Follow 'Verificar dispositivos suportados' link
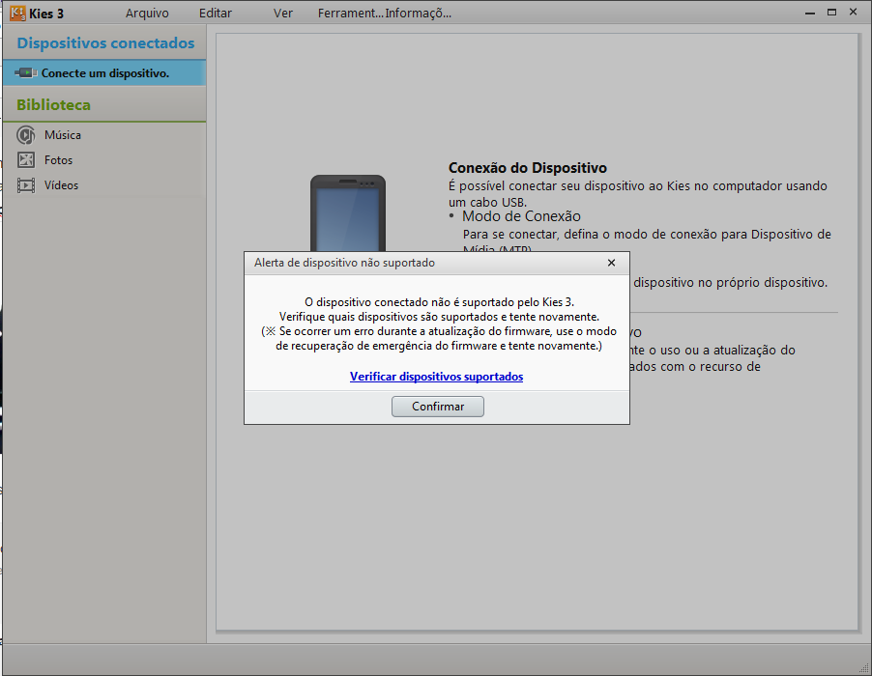Image resolution: width=872 pixels, height=676 pixels. (437, 377)
